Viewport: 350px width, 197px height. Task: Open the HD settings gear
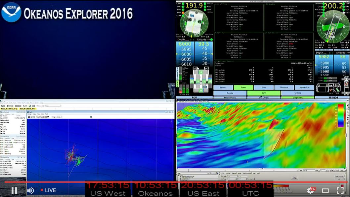point(311,190)
